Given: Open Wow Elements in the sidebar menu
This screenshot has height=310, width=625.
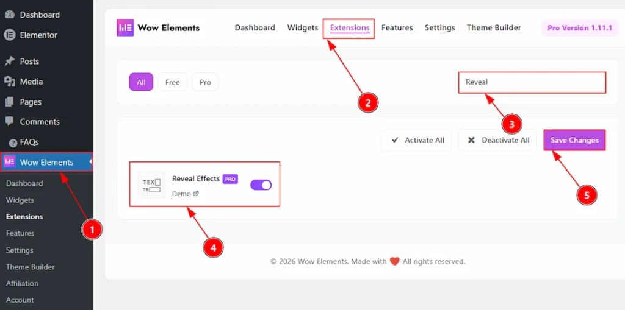Looking at the screenshot, I should (46, 162).
